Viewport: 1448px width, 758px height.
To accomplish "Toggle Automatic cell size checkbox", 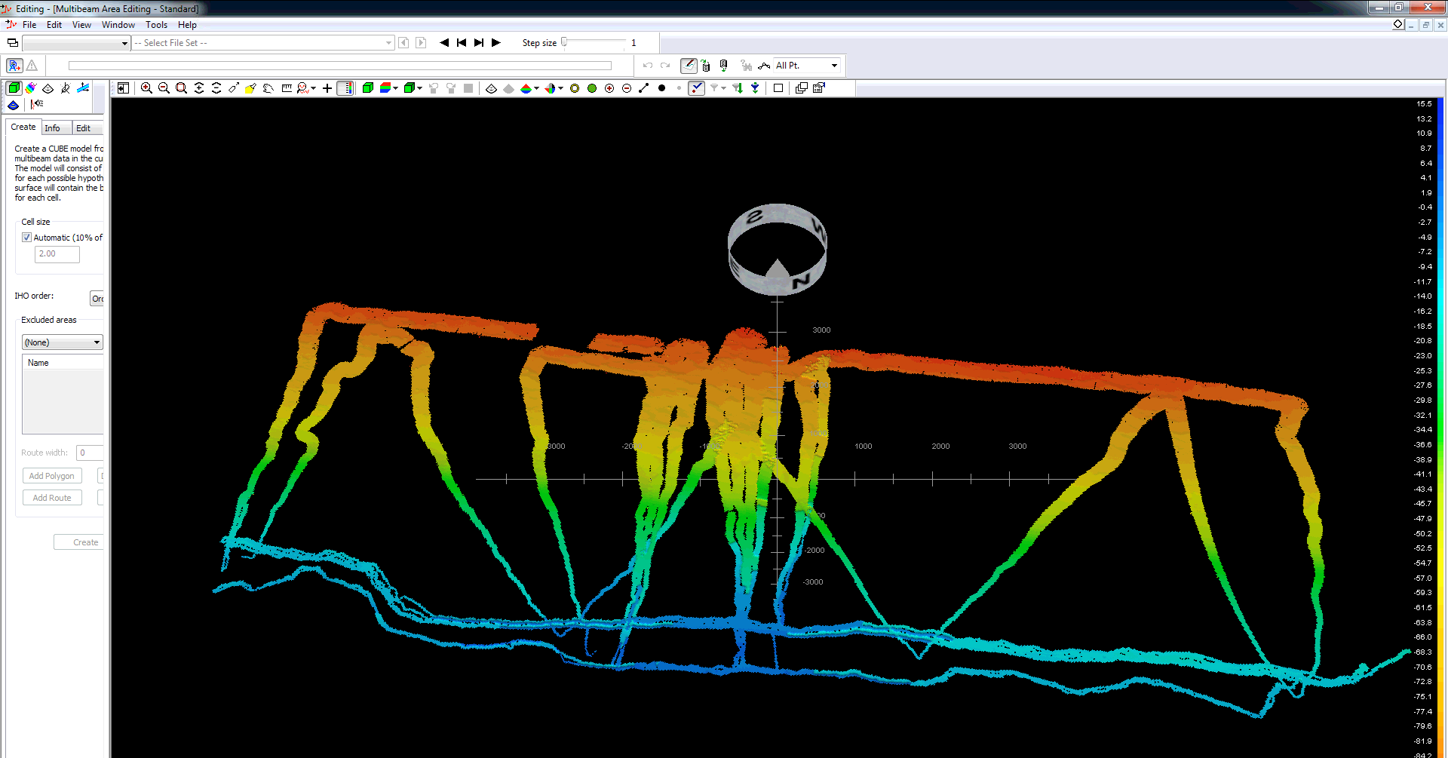I will point(27,238).
